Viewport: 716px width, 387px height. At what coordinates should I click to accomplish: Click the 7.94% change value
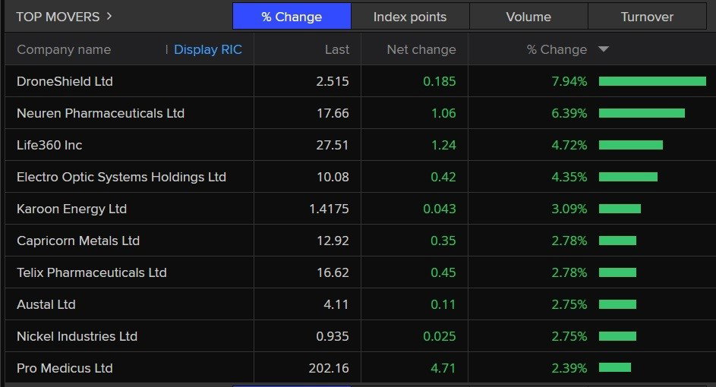[569, 81]
